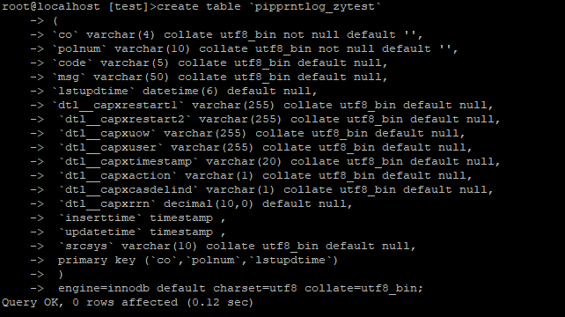Click the root@localhost prompt text
The height and width of the screenshot is (317, 565).
51,6
